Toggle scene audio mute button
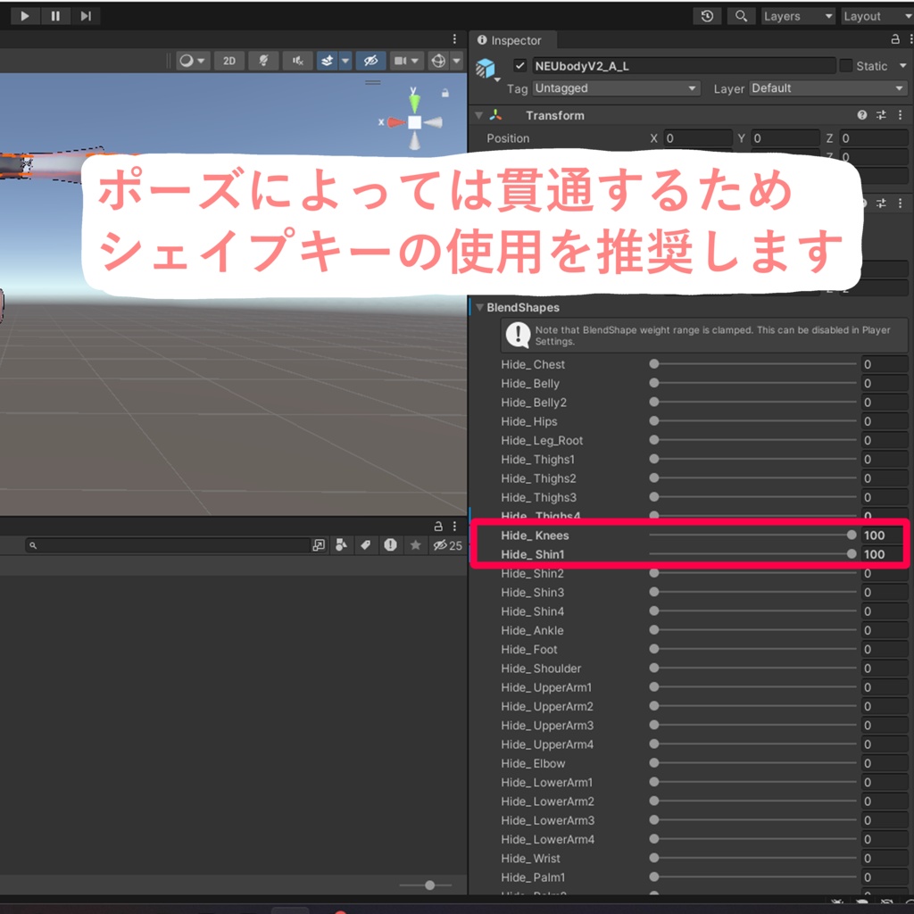 pos(298,61)
